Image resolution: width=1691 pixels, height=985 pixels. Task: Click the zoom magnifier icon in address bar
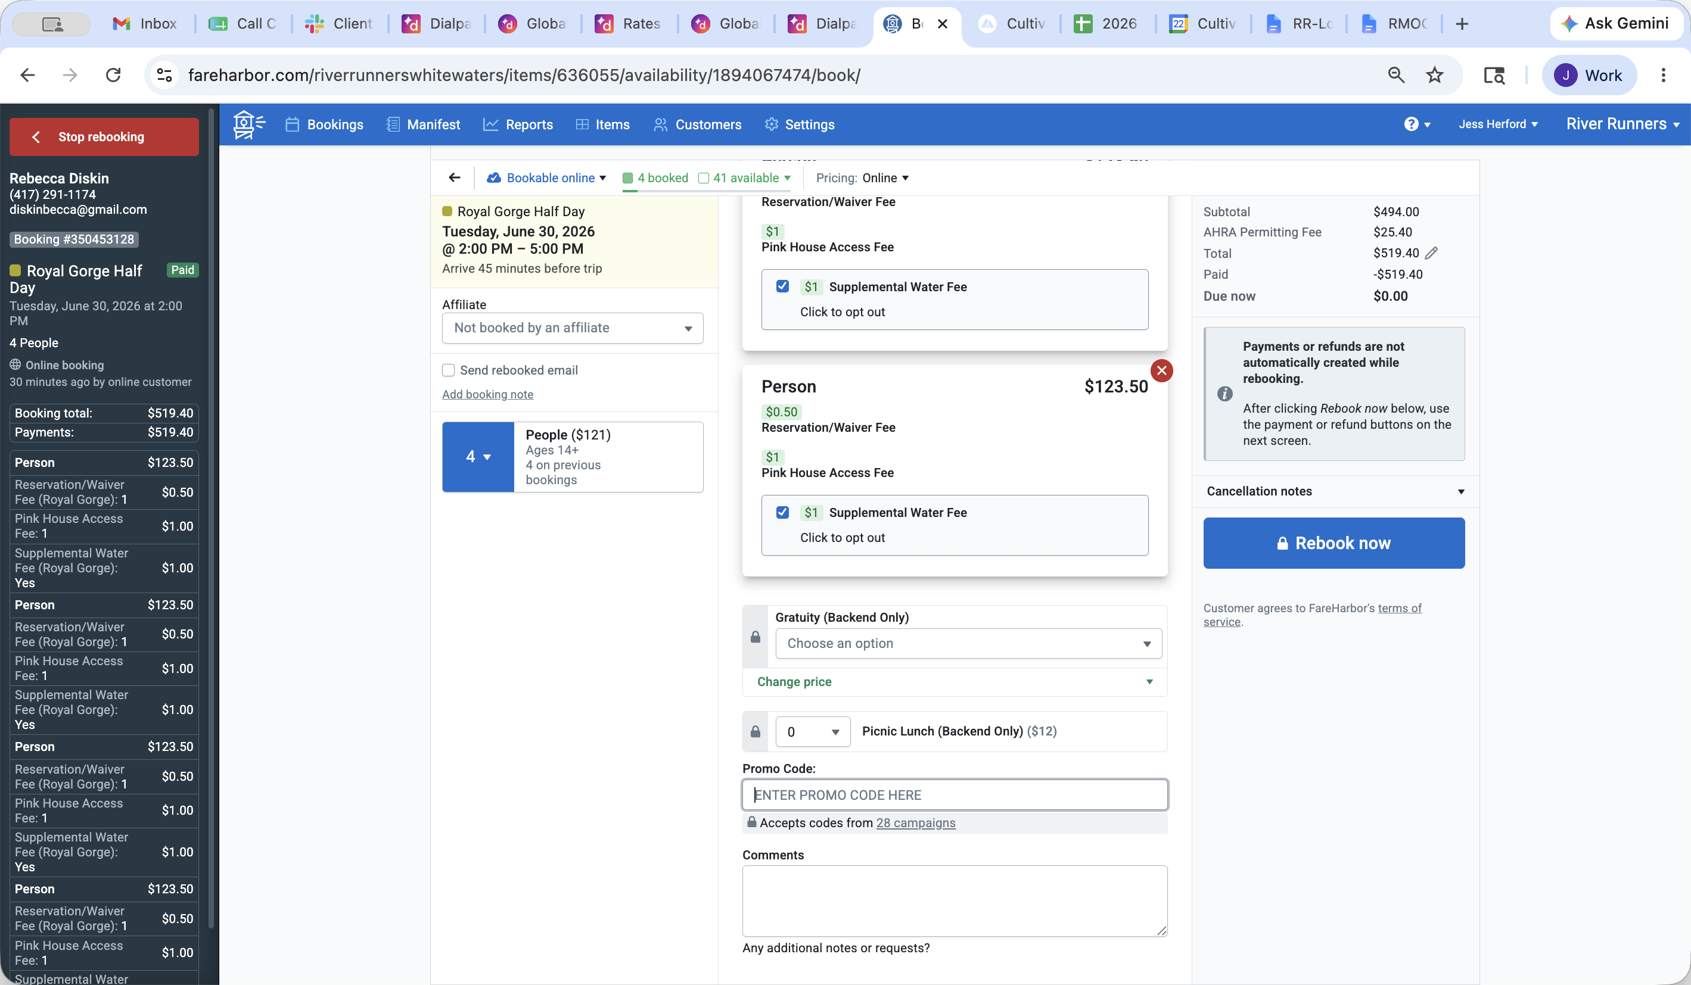click(1395, 75)
